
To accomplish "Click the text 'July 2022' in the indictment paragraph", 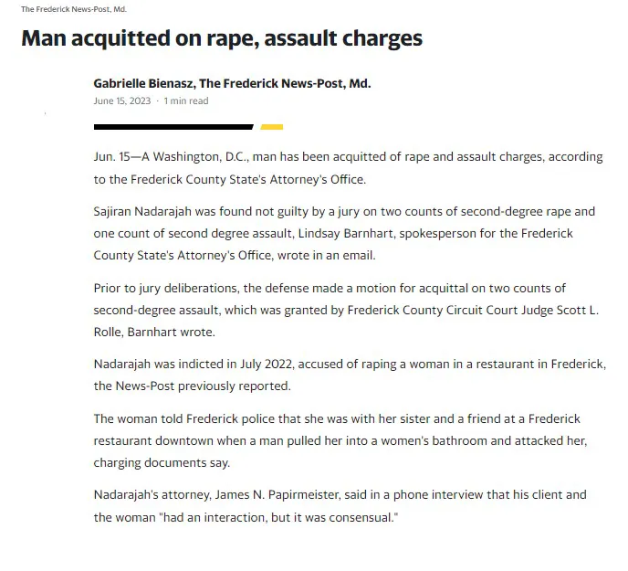I will pos(266,365).
